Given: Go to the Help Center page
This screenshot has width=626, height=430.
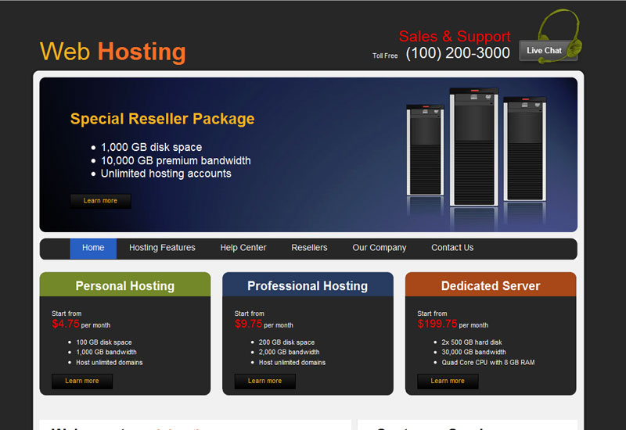Looking at the screenshot, I should click(x=243, y=248).
